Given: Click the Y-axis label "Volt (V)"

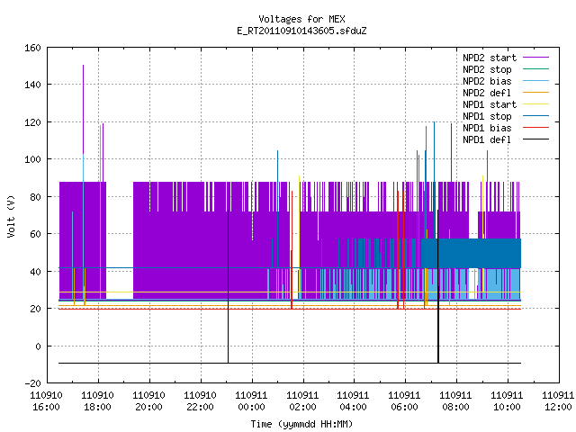Looking at the screenshot, I should click(x=11, y=216).
